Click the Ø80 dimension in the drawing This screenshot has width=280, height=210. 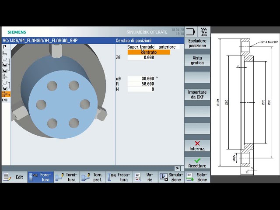point(227,102)
